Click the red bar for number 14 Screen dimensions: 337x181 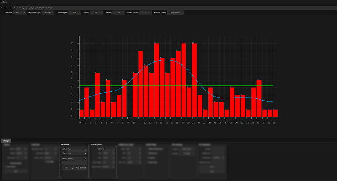pos(157,80)
